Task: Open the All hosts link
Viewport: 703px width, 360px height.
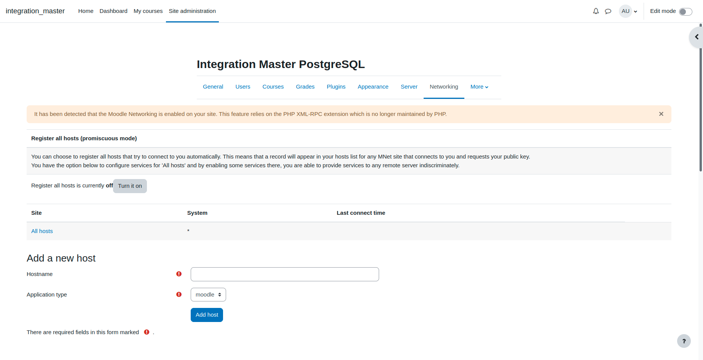Action: [42, 231]
